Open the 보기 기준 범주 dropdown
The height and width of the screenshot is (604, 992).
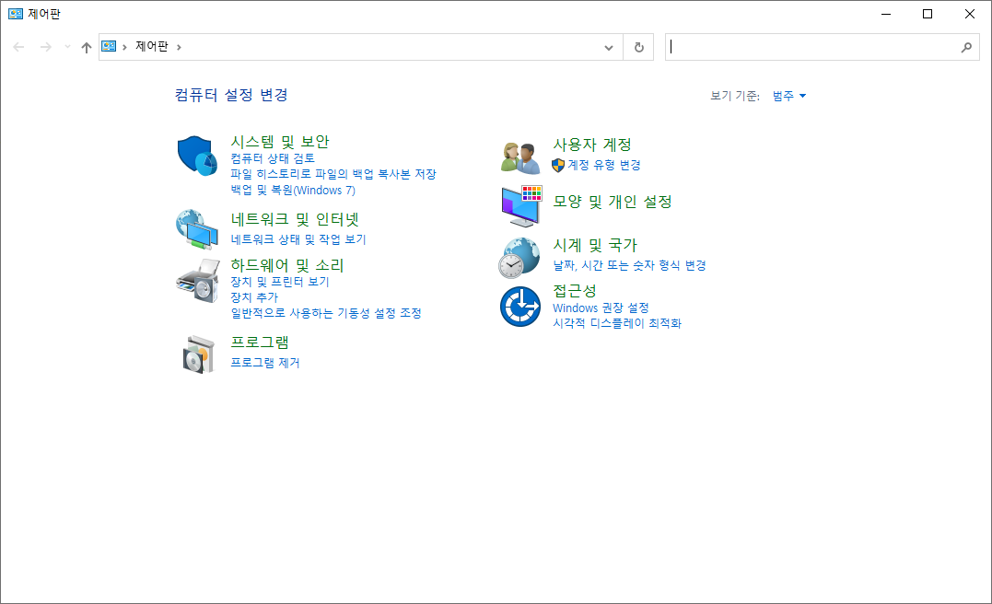(x=789, y=96)
